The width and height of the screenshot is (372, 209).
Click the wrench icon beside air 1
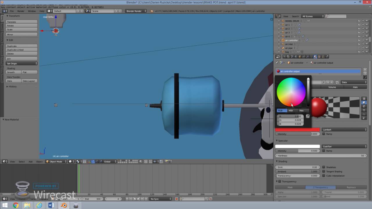pyautogui.click(x=299, y=25)
